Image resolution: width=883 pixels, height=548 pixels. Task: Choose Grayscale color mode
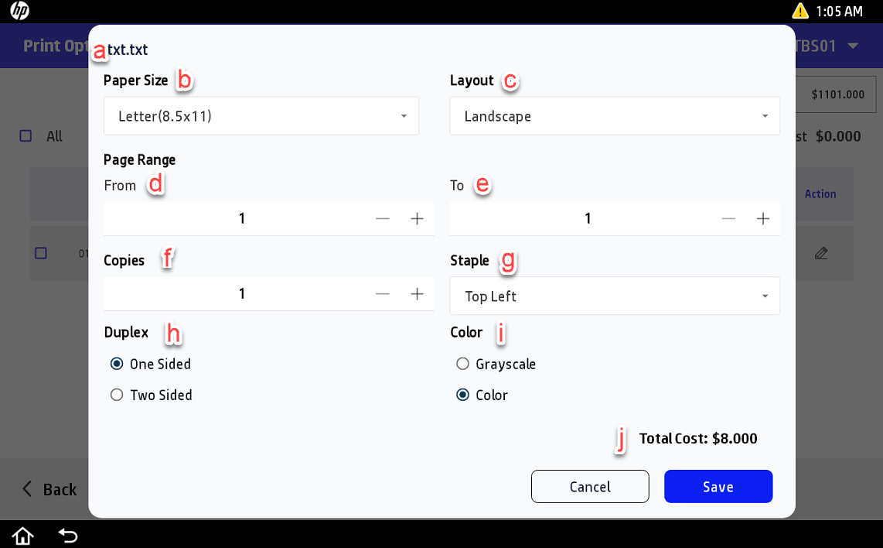462,364
